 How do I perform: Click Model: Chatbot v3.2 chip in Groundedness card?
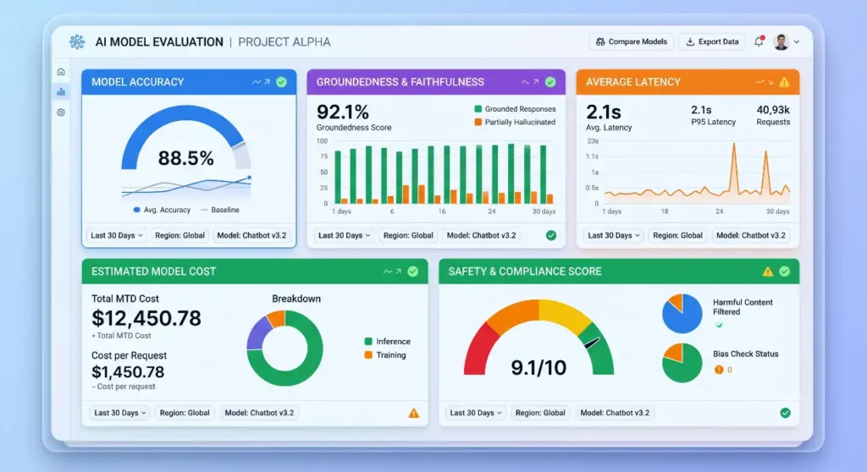click(x=481, y=235)
